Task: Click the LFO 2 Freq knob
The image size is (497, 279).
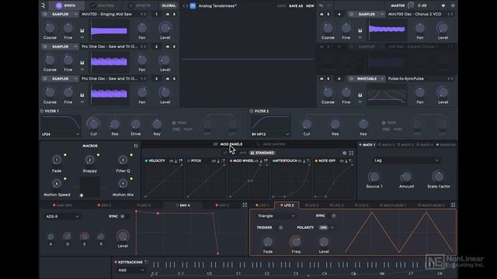Action: [296, 242]
